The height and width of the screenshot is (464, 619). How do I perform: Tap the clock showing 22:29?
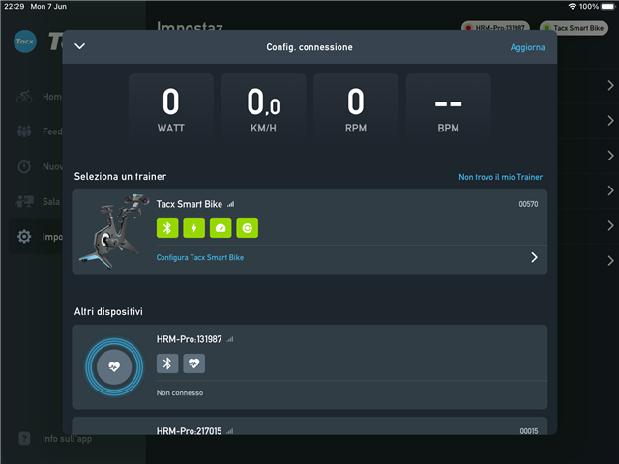pos(15,7)
